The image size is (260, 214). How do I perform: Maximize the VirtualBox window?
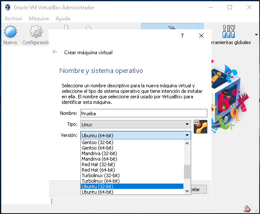tap(230, 8)
